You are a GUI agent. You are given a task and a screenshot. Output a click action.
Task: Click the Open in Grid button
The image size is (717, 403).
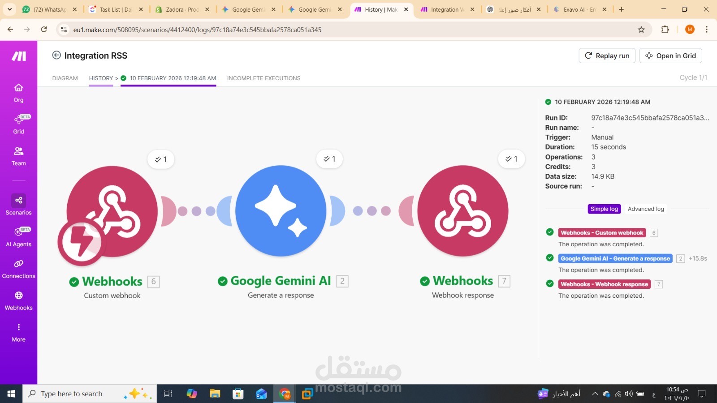click(670, 56)
